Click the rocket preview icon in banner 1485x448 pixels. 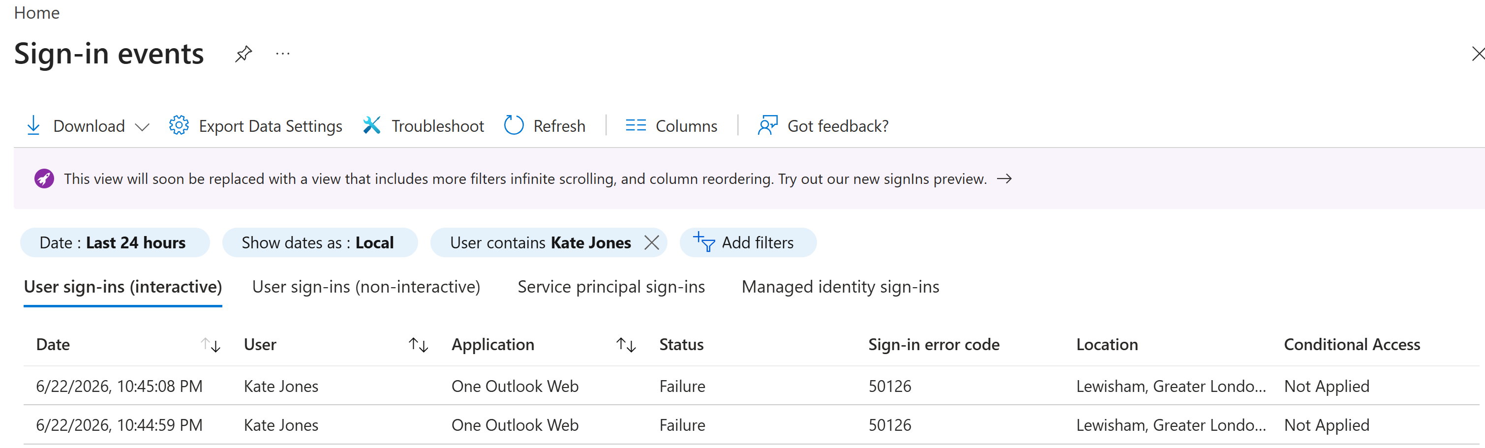[x=44, y=179]
